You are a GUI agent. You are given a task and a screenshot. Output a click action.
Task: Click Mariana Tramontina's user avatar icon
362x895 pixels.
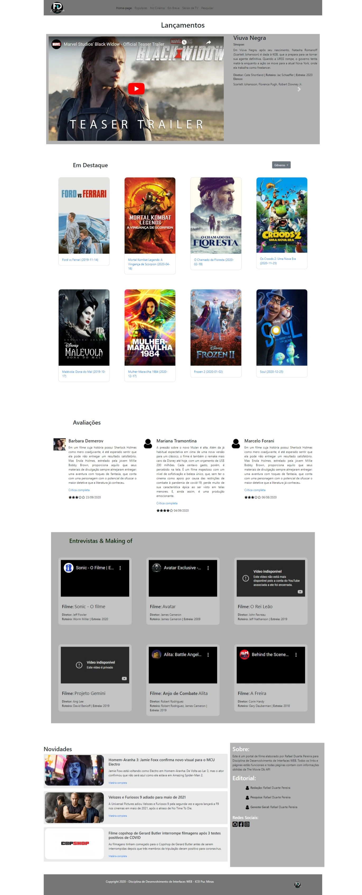pyautogui.click(x=148, y=444)
